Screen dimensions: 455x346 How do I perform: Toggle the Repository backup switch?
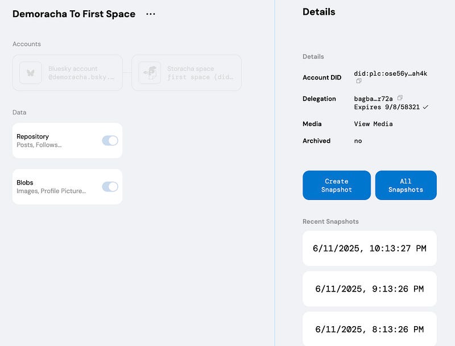click(110, 140)
